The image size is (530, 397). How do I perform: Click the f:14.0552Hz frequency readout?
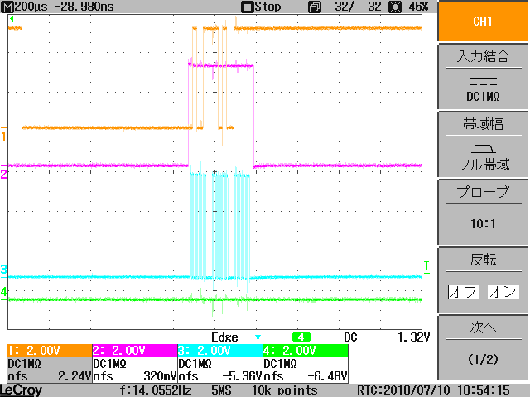tap(156, 390)
